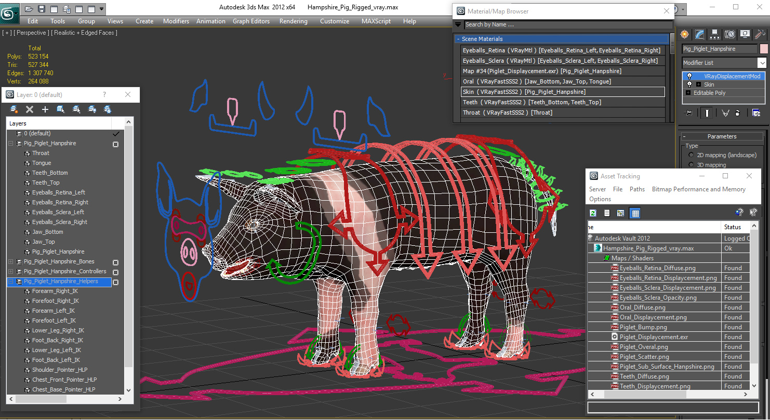Click the Pig_Piglet_Hanpshire object name field
The height and width of the screenshot is (420, 770).
coord(720,49)
